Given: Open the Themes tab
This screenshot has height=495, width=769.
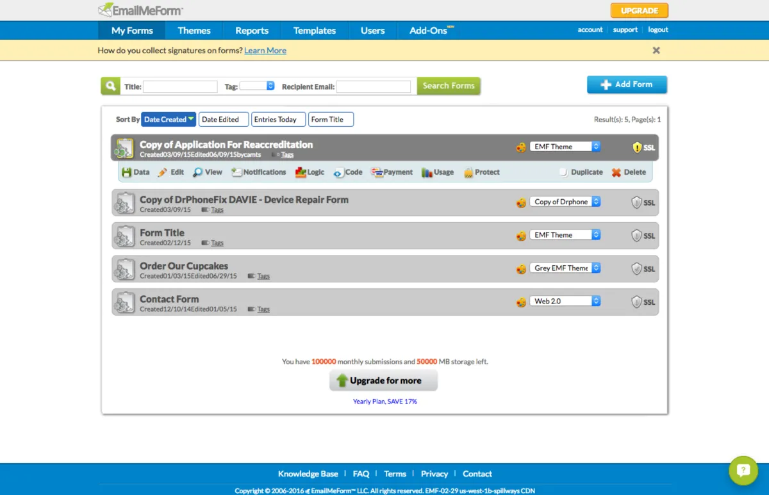Looking at the screenshot, I should coord(194,30).
